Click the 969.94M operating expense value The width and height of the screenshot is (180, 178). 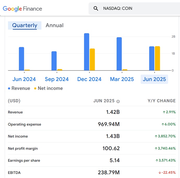point(109,124)
